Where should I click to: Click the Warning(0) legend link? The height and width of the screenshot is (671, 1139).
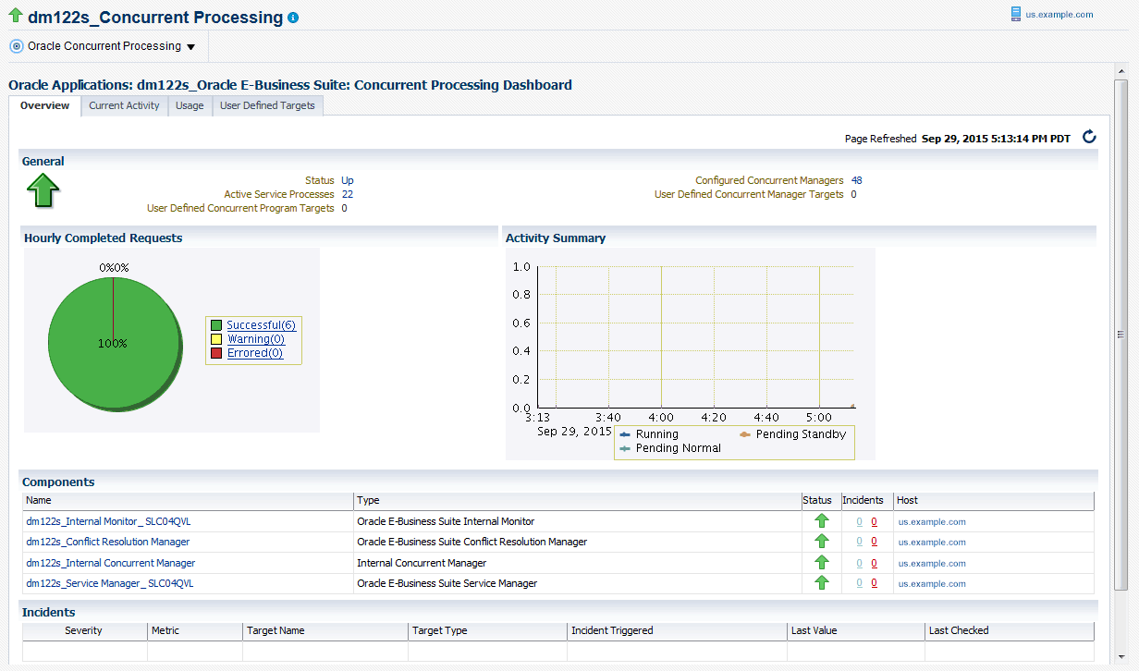[256, 339]
